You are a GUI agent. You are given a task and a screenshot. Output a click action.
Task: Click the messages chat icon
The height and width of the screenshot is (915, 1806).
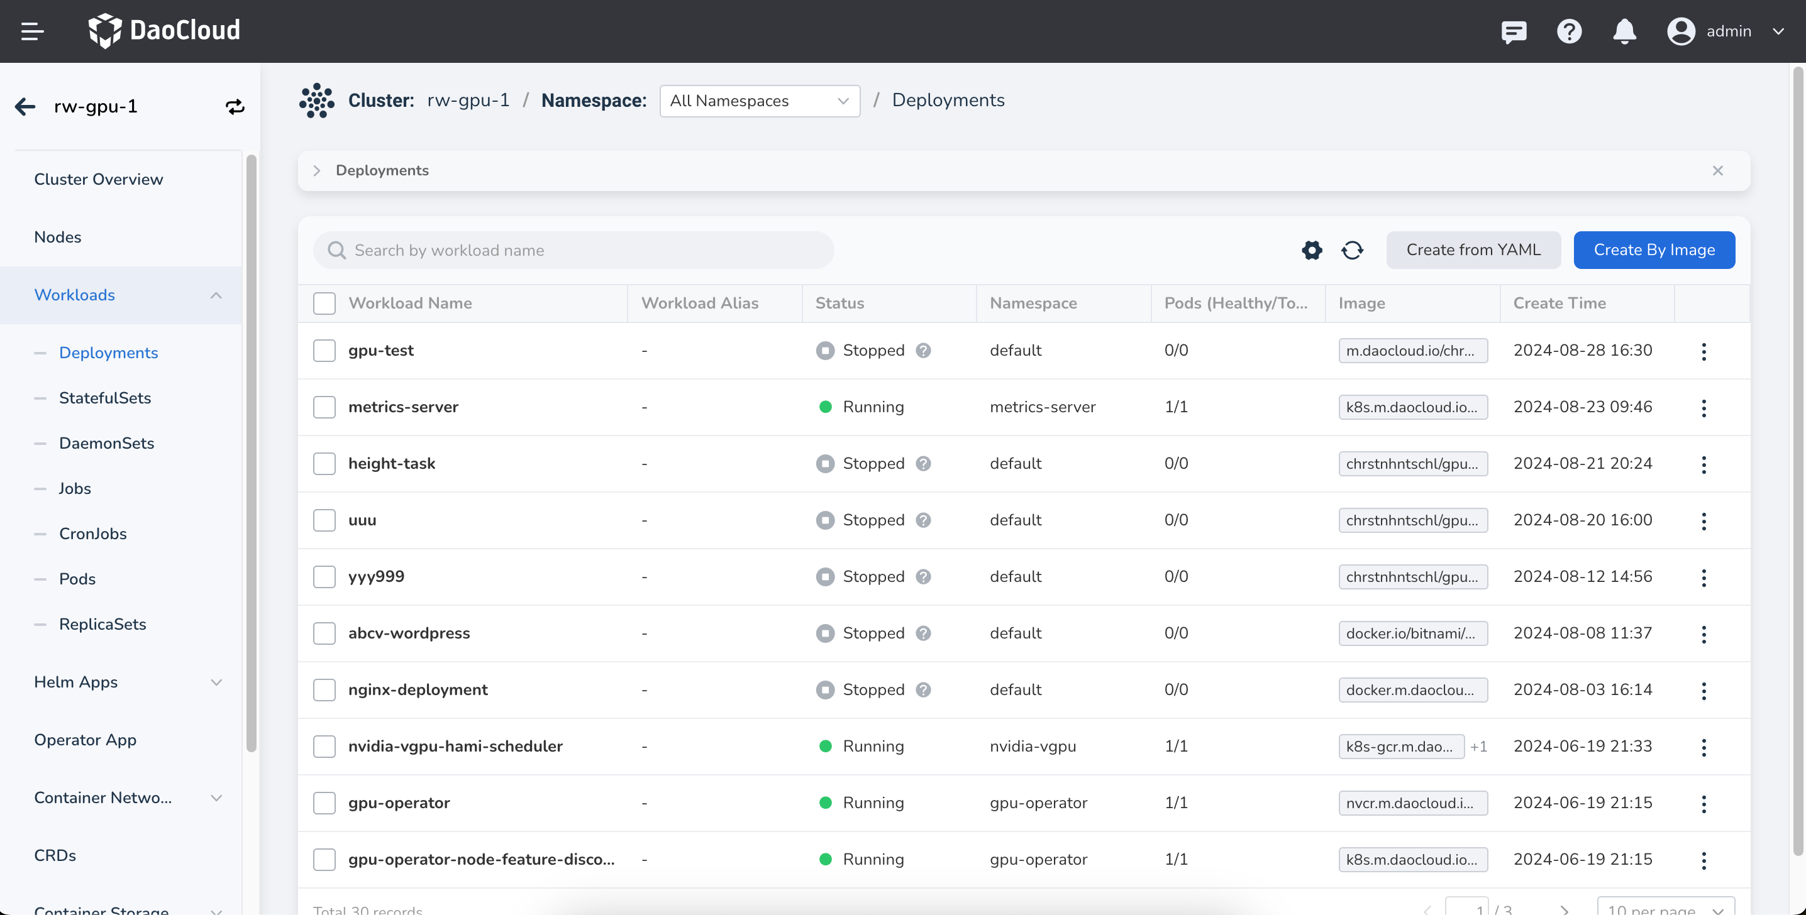tap(1514, 31)
